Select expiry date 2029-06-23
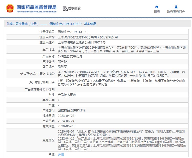 (66, 127)
